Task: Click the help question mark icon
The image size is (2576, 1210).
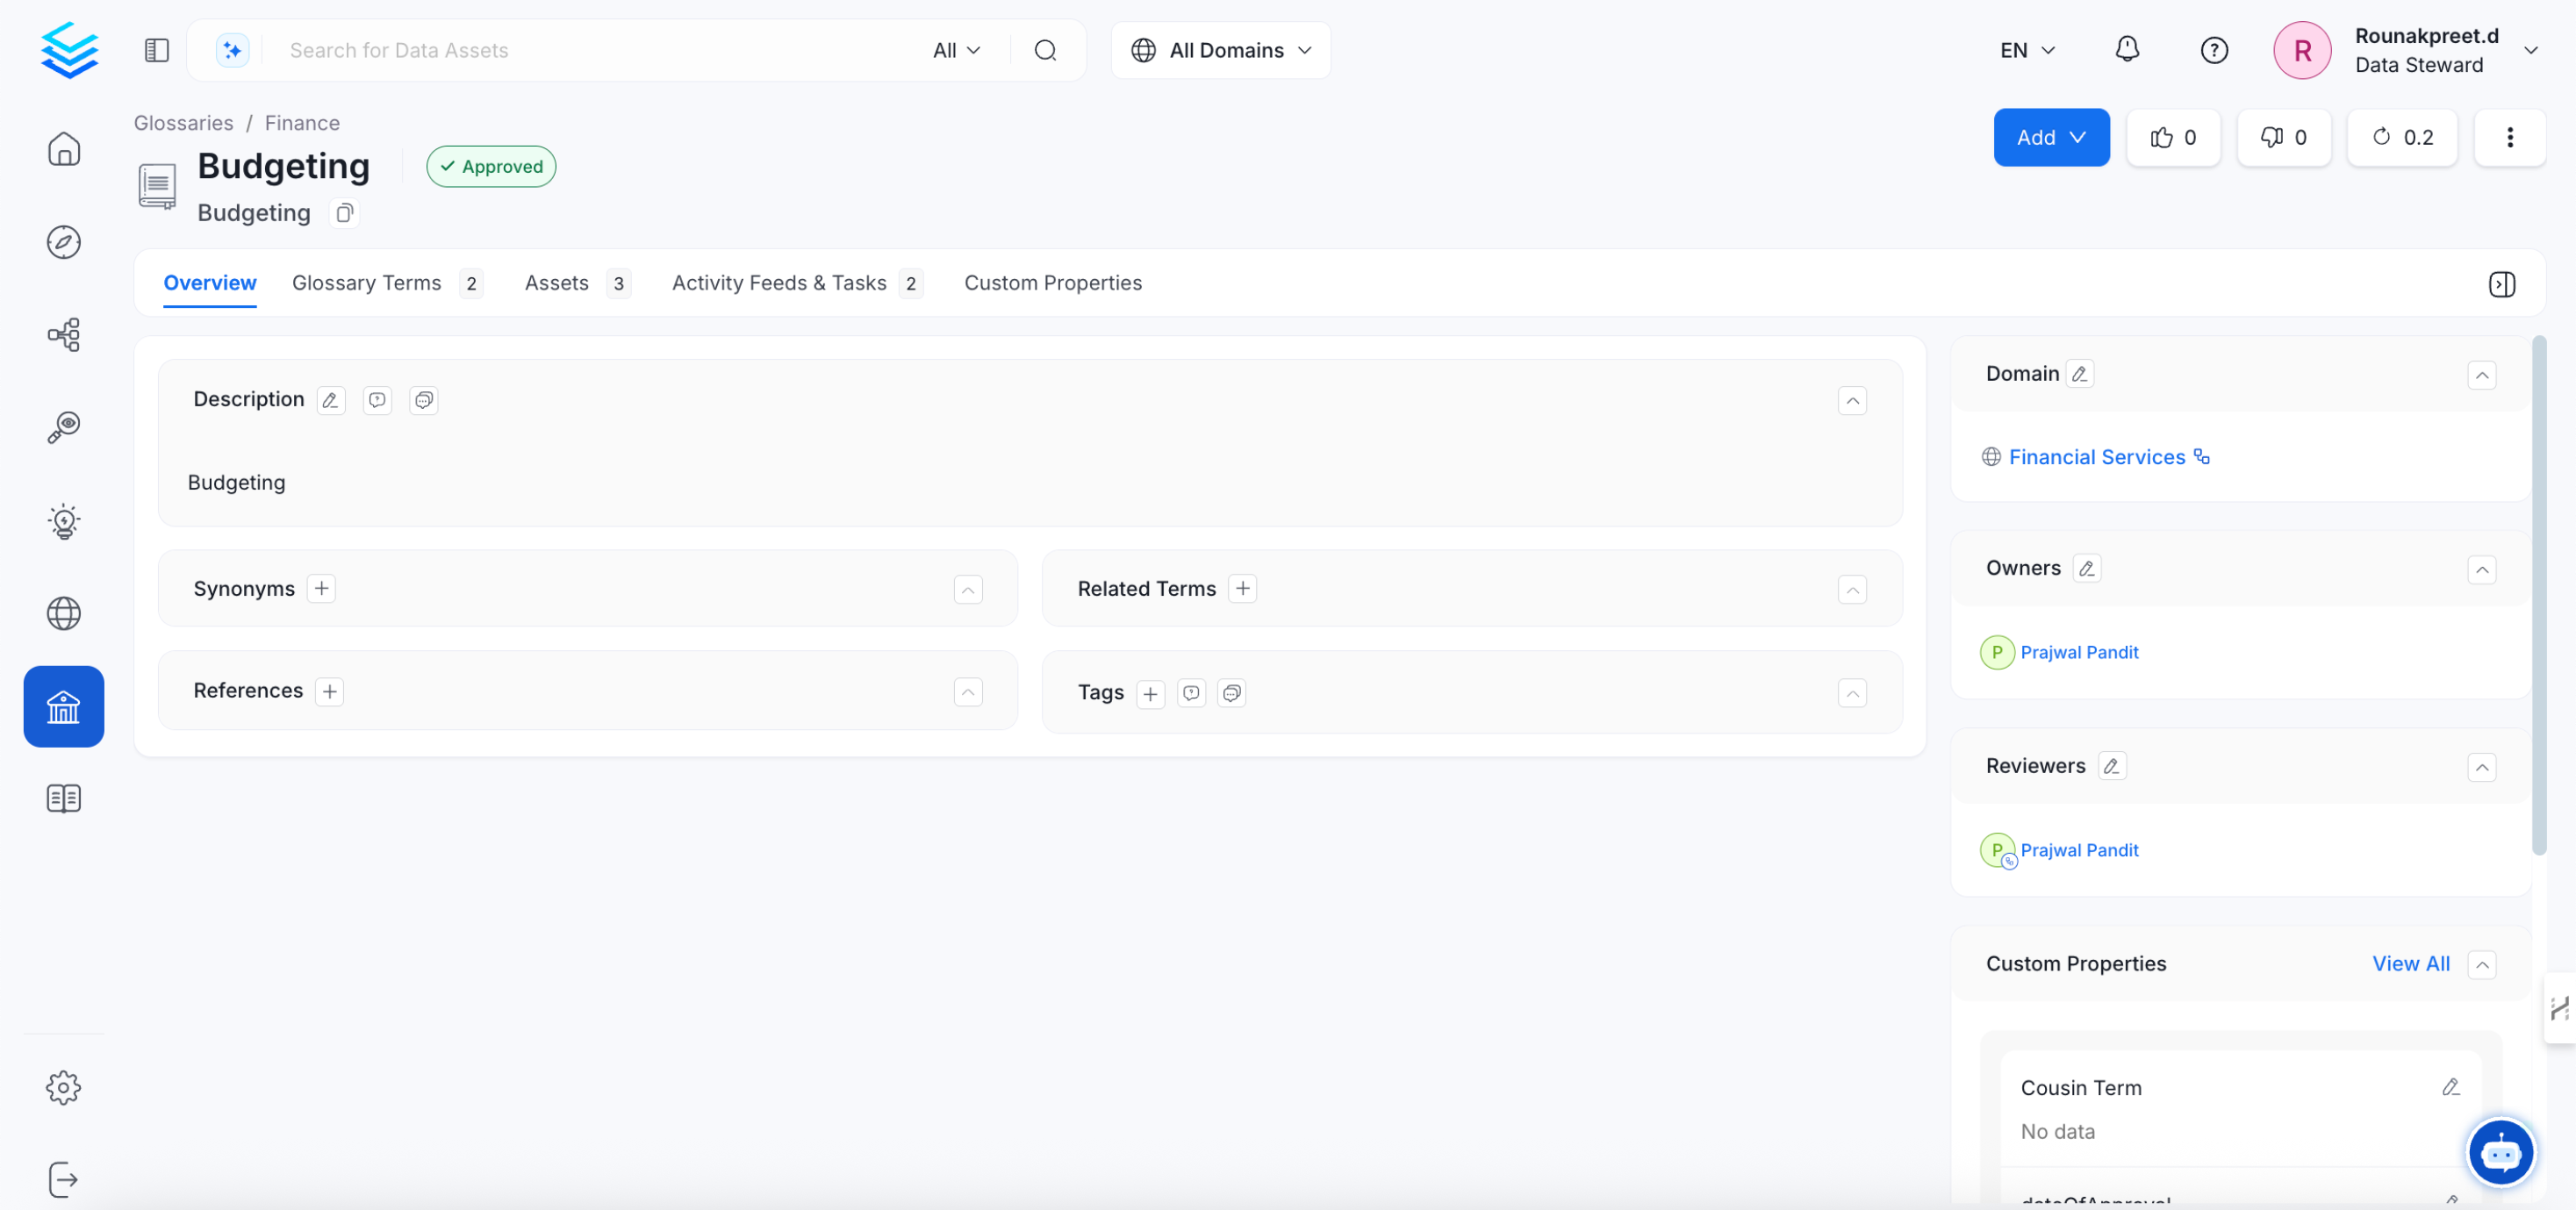Action: coord(2214,50)
